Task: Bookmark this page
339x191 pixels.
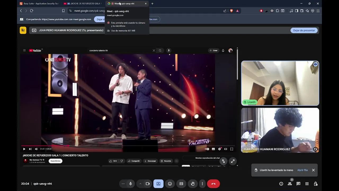Action: [63, 11]
